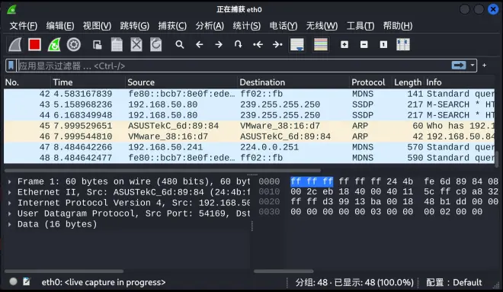Expand the Data (16 bytes) node
This screenshot has width=503, height=292.
[x=10, y=224]
